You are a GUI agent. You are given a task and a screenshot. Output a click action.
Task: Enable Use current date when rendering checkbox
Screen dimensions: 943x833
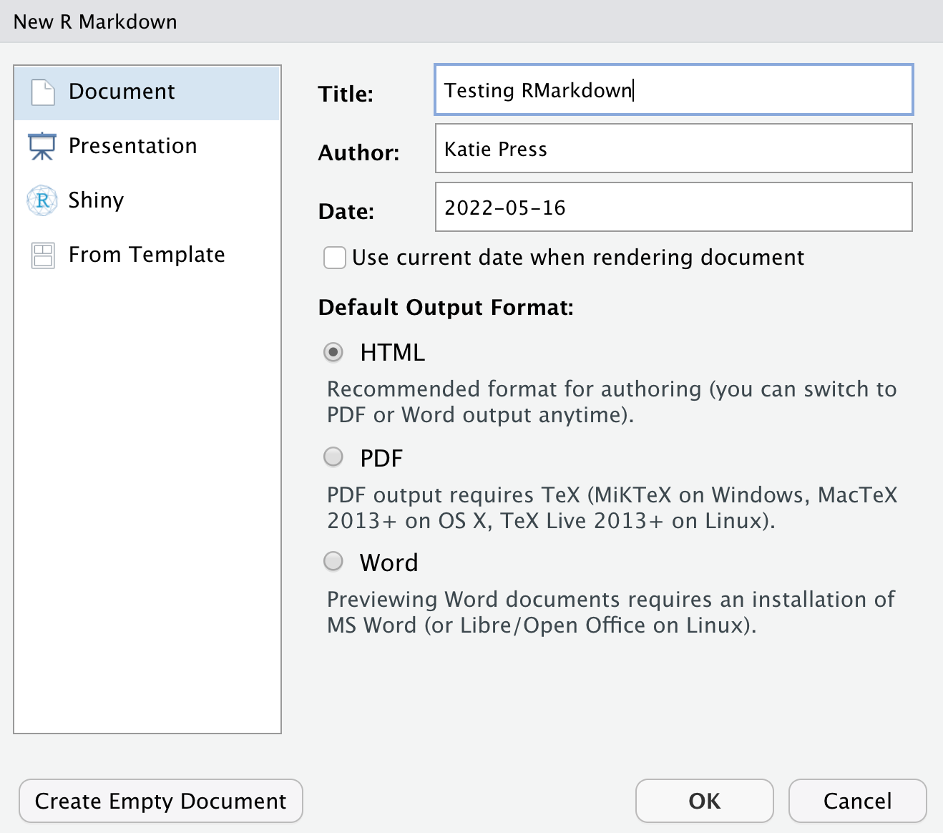(x=335, y=258)
